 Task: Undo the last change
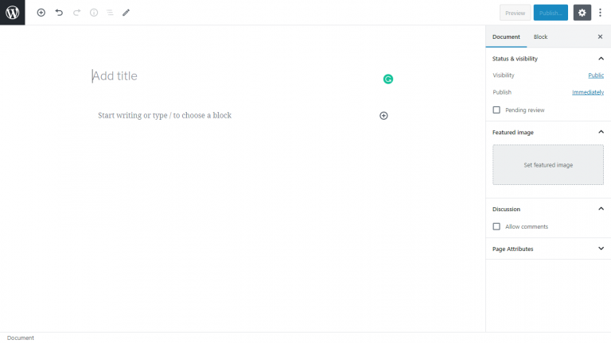(59, 13)
